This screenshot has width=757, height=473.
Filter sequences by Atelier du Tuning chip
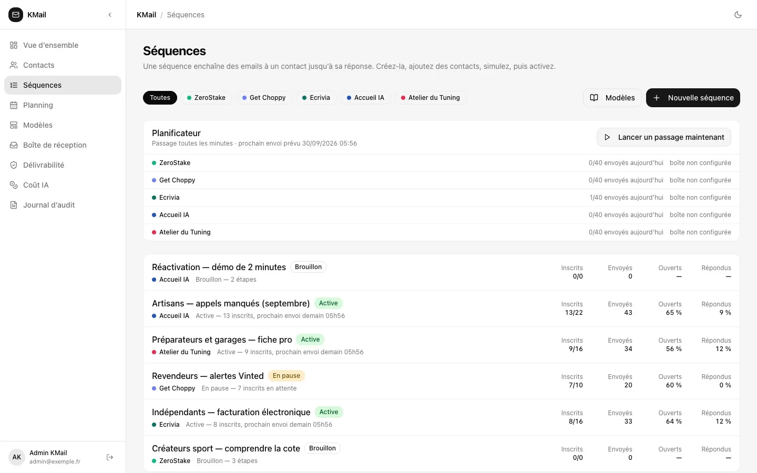[430, 98]
